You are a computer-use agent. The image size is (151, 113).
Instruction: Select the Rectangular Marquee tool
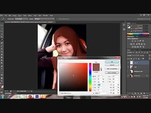coord(2,28)
